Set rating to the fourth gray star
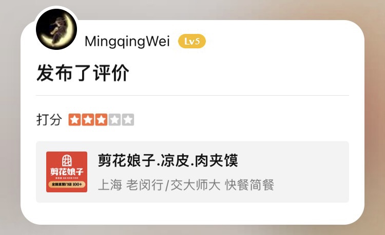Screen dimensions: 385x235 click(114, 120)
